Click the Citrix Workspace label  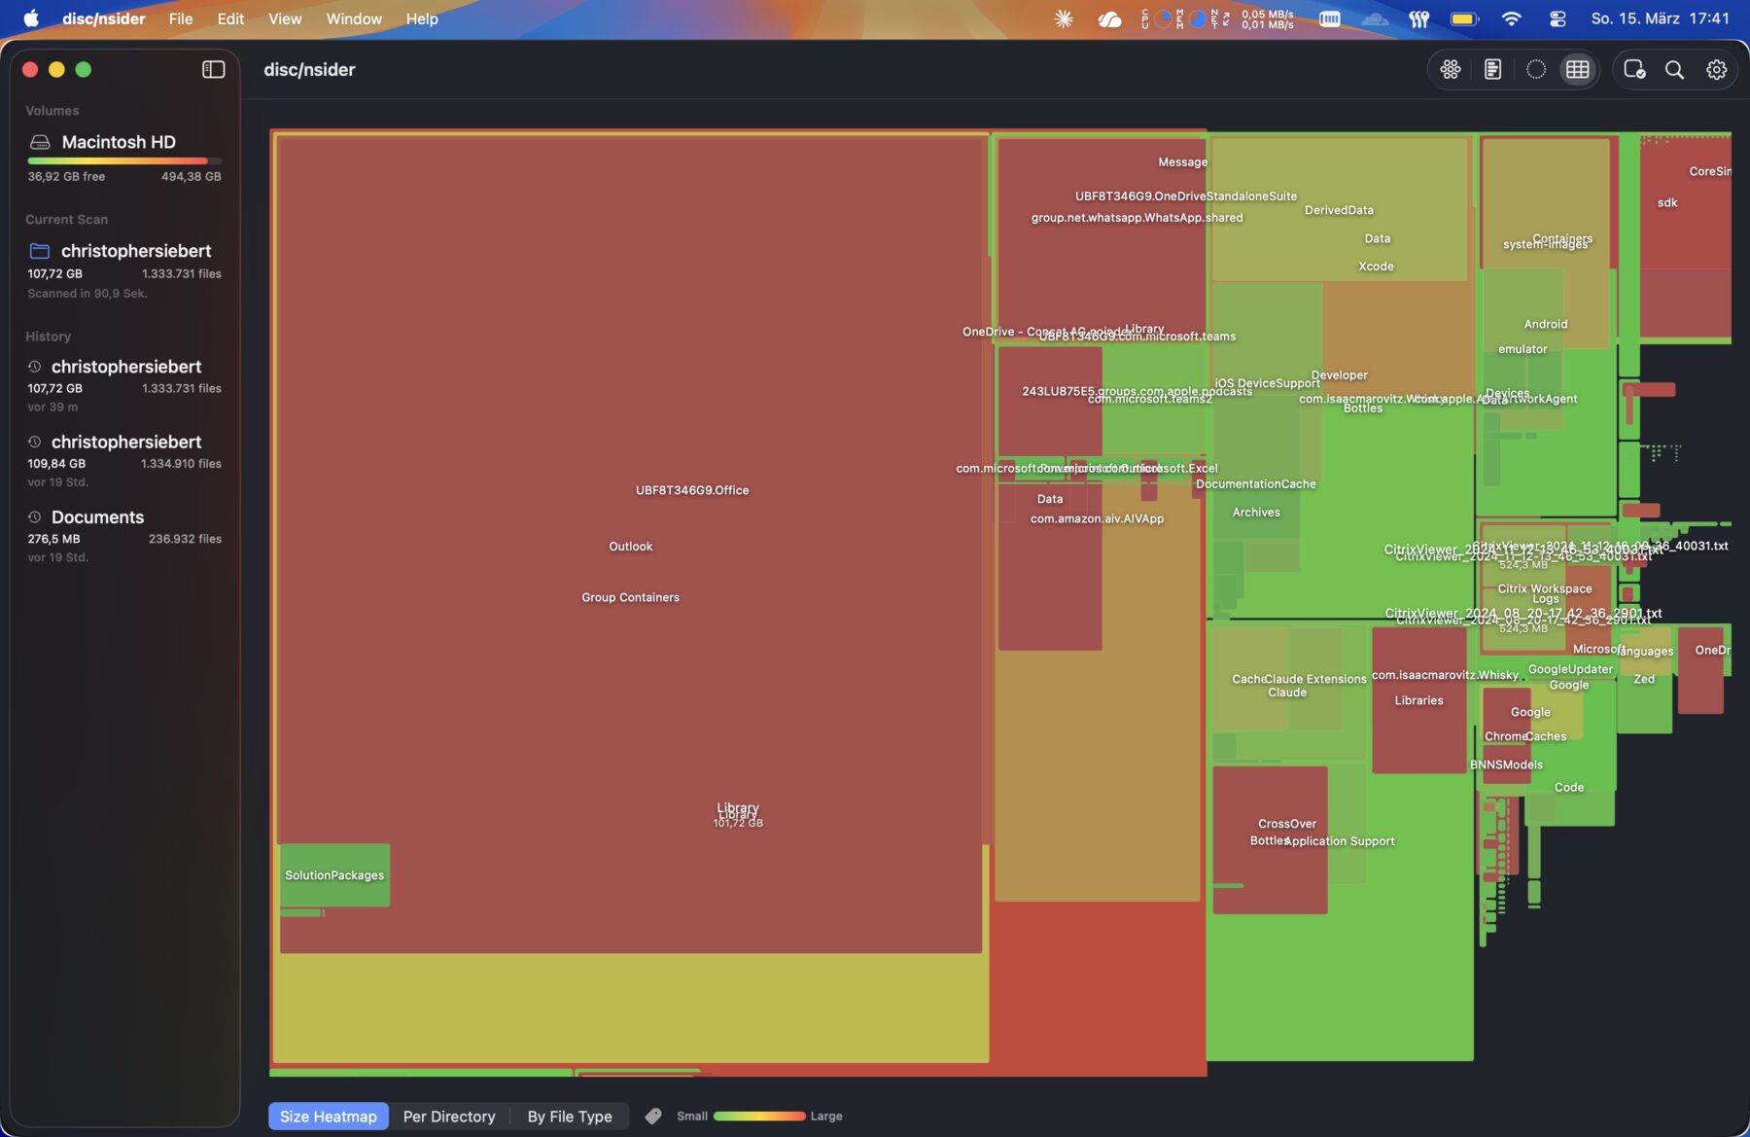coord(1545,588)
